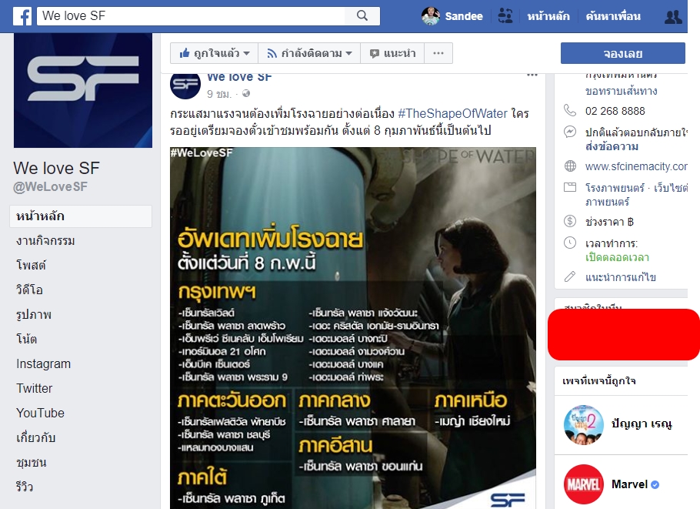Click the We love SF post avatar
Screen dimensions: 700x509
pos(185,84)
